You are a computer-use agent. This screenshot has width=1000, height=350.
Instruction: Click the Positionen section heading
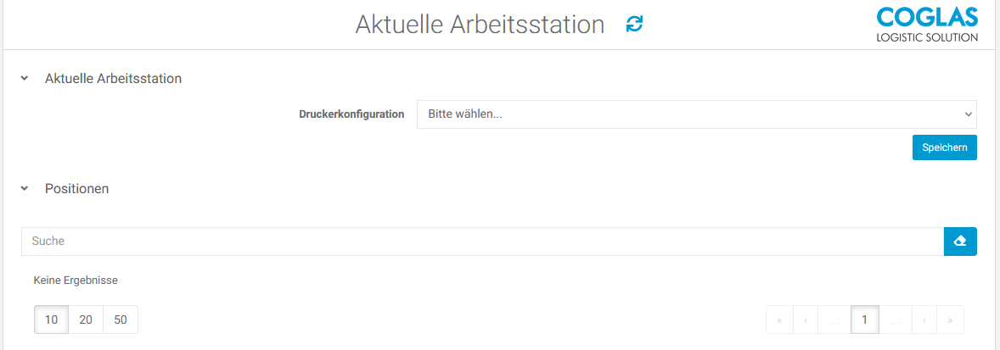(x=76, y=189)
